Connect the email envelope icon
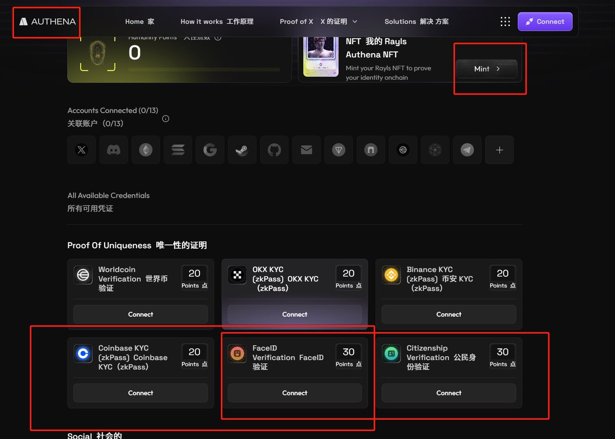Viewport: 615px width, 439px height. coord(306,150)
